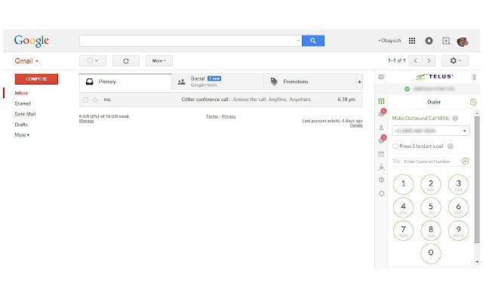Star the Critter conference call email
The height and width of the screenshot is (302, 483).
coord(95,100)
